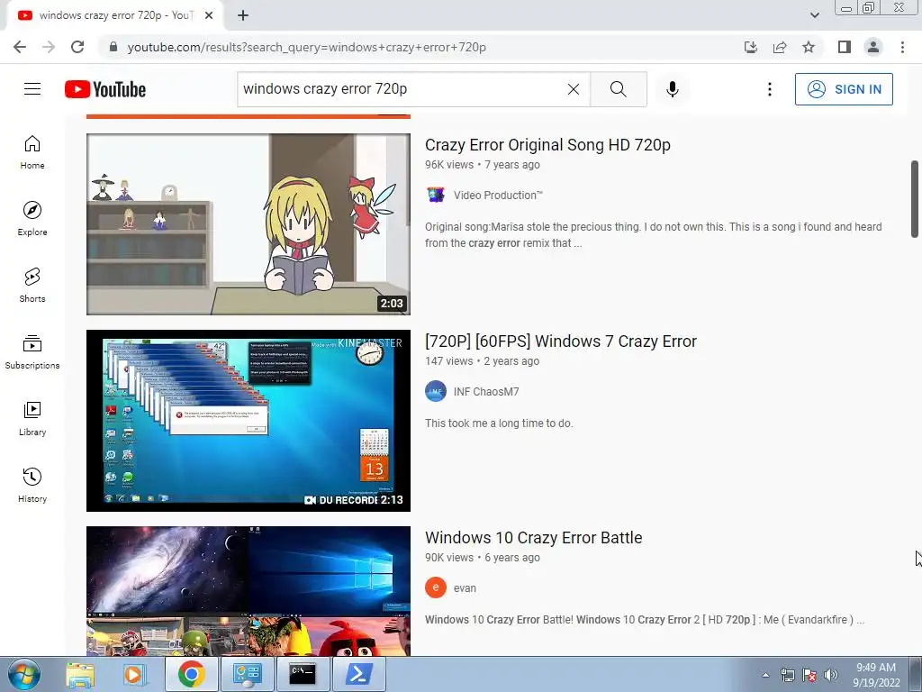The height and width of the screenshot is (692, 922).
Task: Click title Windows 10 Crazy Error Battle
Action: (x=533, y=538)
